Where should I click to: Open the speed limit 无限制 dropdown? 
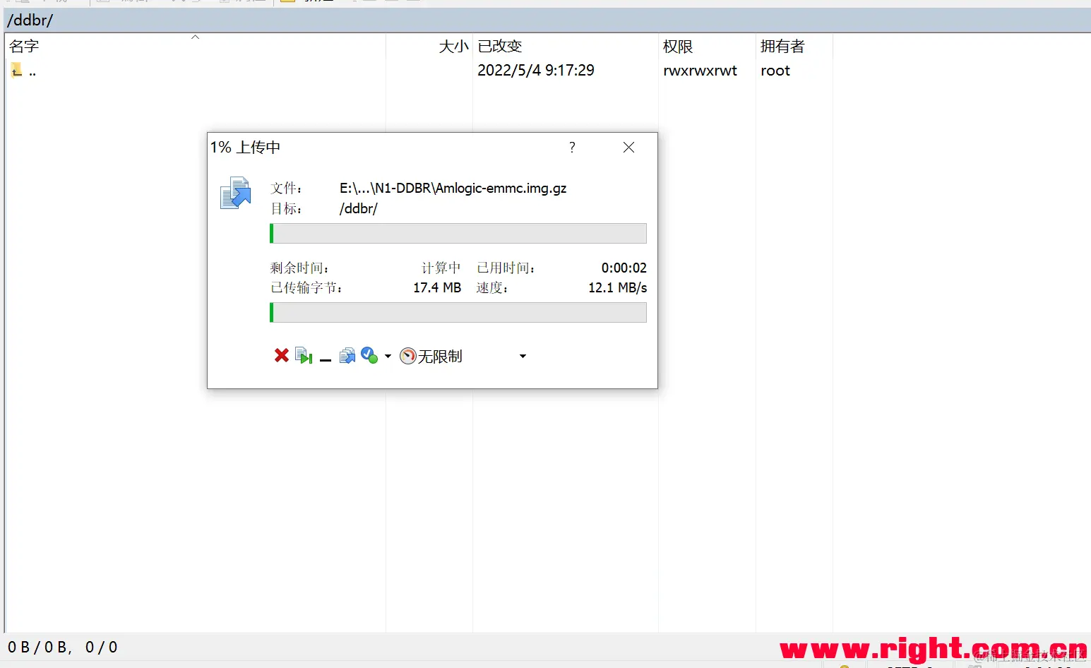523,357
